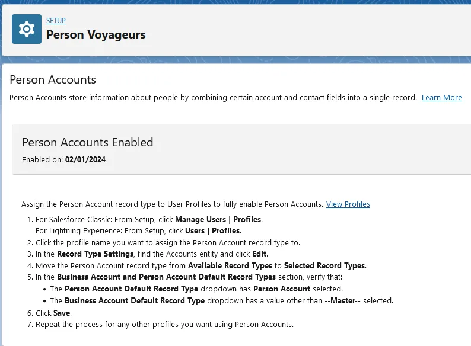Open the SETUP breadcrumb link
Viewport: 471px width, 346px height.
(x=56, y=20)
